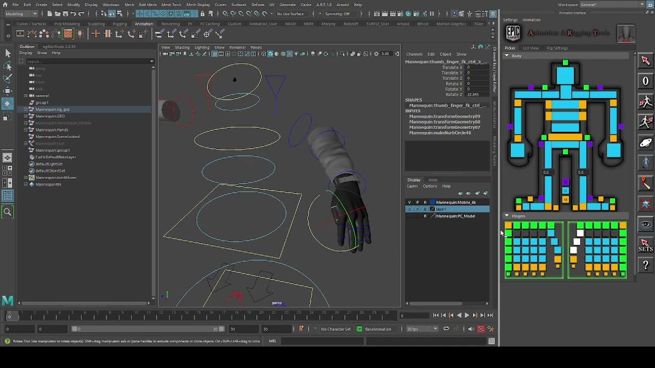Open the Mesh menu in the menu bar
The height and width of the screenshot is (368, 655).
coord(129,4)
